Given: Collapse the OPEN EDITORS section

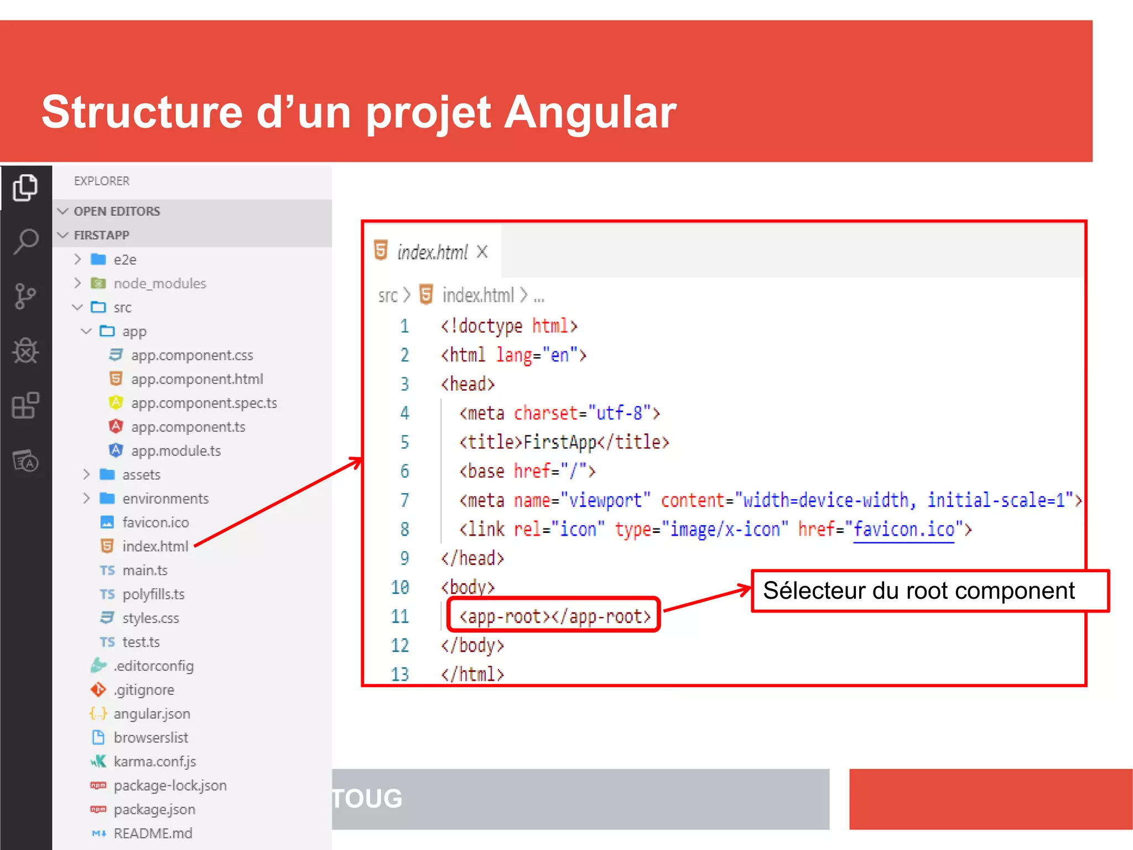Looking at the screenshot, I should pos(192,211).
